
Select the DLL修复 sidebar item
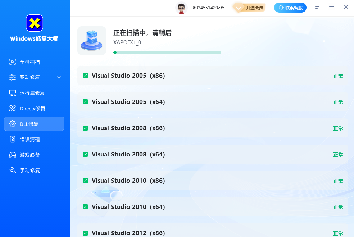[34, 124]
